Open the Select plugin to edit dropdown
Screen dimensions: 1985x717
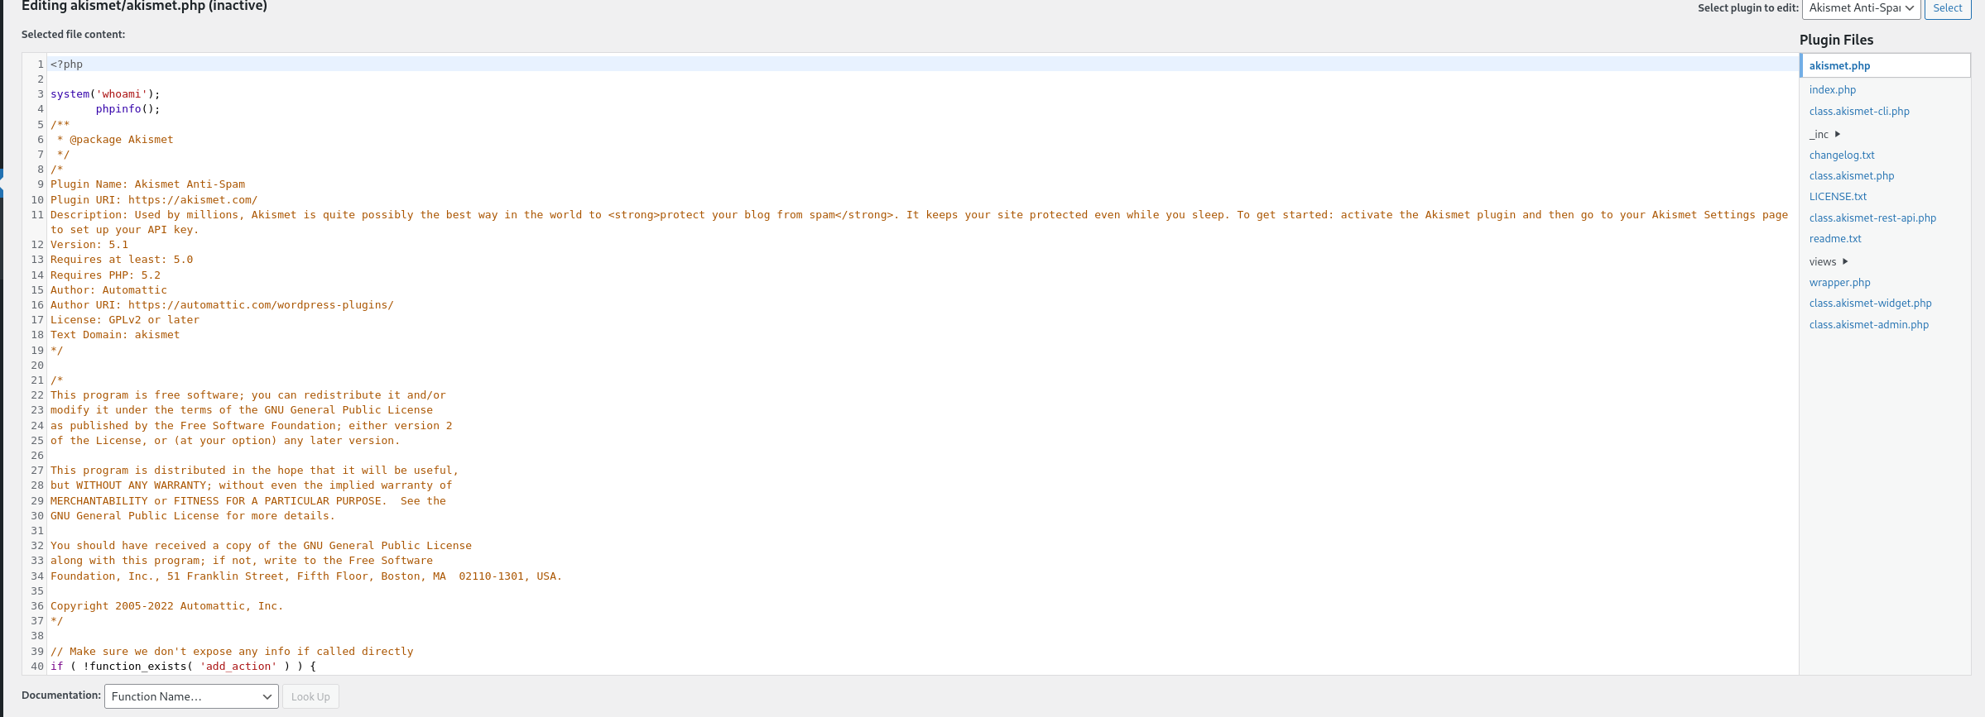coord(1861,8)
